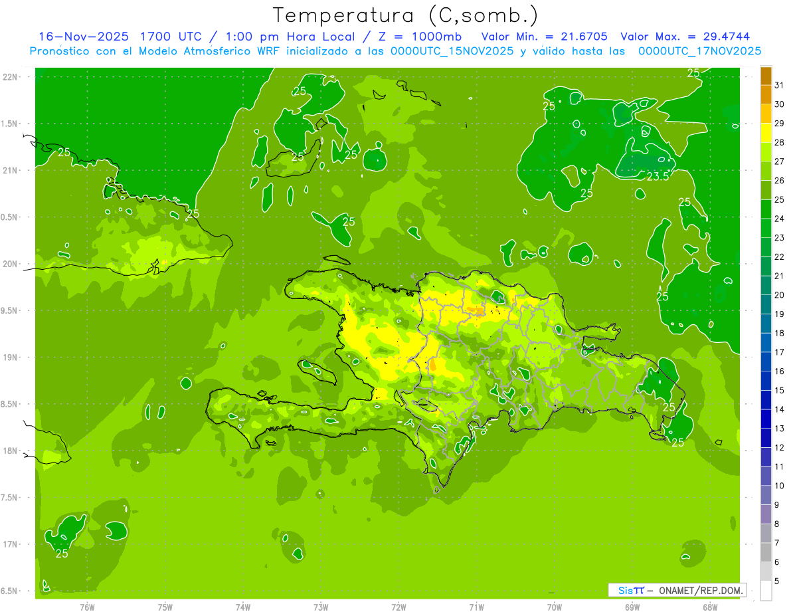
Task: Select the "0000UTC_17NOV2025" valid-until time
Action: click(699, 51)
